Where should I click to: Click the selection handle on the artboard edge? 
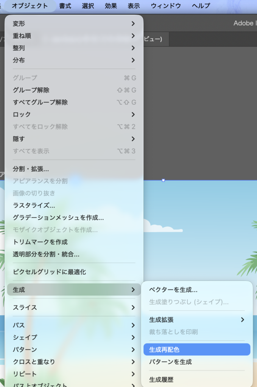point(163,180)
